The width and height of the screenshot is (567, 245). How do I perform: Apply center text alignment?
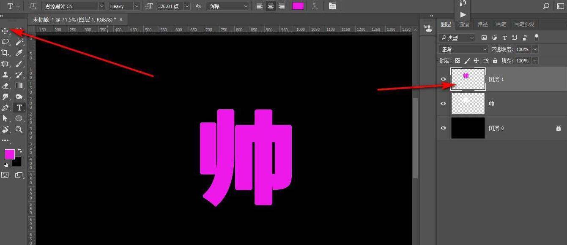coord(270,6)
